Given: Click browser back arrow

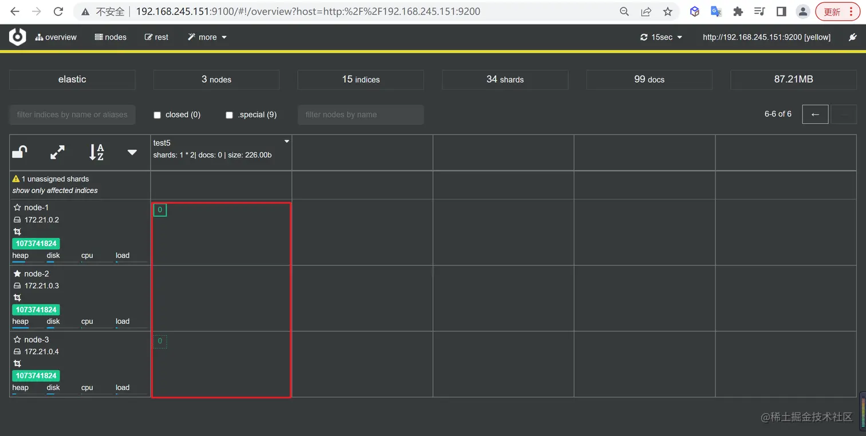Looking at the screenshot, I should click(x=15, y=11).
